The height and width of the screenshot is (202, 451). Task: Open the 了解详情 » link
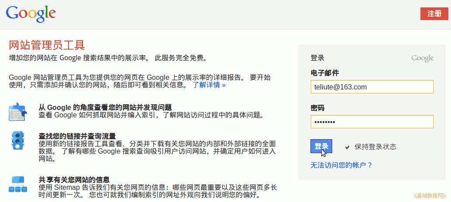click(209, 85)
